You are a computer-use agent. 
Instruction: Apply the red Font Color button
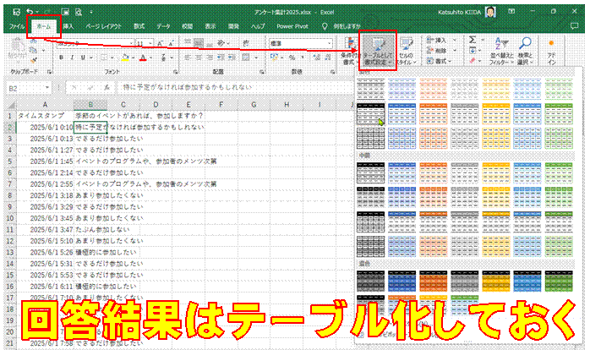[x=143, y=57]
